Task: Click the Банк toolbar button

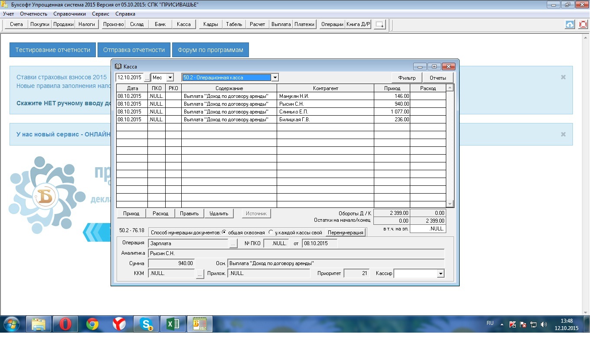Action: click(x=160, y=24)
